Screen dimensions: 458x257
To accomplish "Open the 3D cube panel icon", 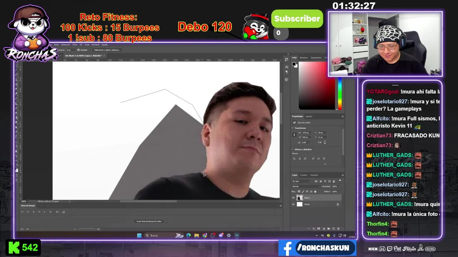I will (x=287, y=79).
